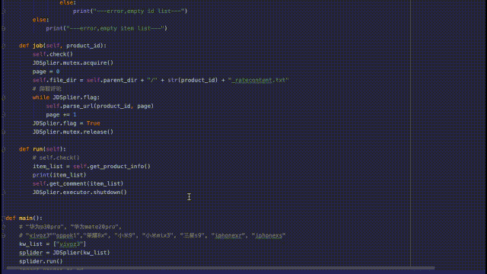The height and width of the screenshot is (274, 487).
Task: Click the self.parse_url(product_id, page) call
Action: (100, 106)
